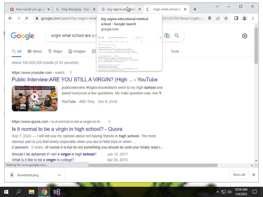This screenshot has width=263, height=197.
Task: Expand download.png options chevron
Action: click(59, 175)
